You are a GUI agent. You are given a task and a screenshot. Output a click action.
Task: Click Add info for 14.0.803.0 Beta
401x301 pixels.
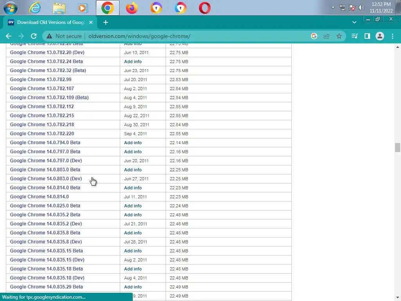(133, 170)
